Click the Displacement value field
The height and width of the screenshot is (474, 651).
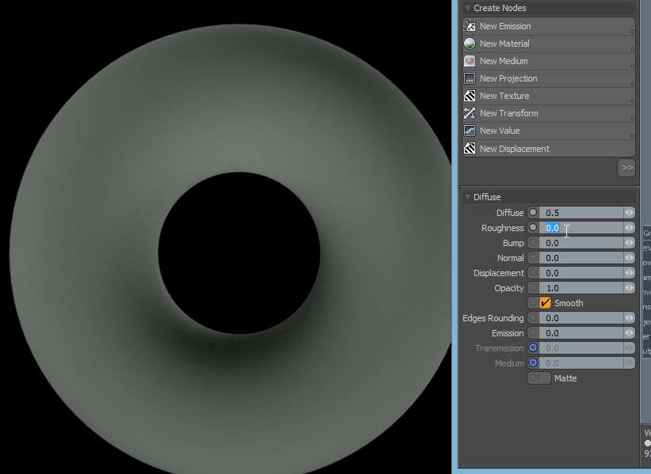click(581, 272)
